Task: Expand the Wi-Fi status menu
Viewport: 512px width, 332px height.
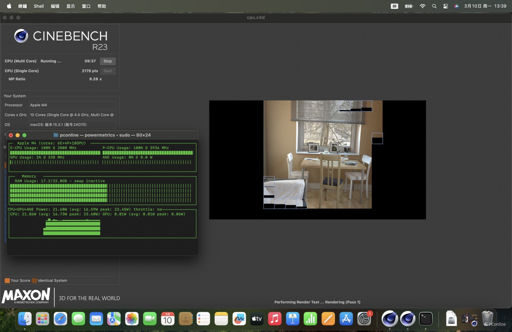Action: 423,6
